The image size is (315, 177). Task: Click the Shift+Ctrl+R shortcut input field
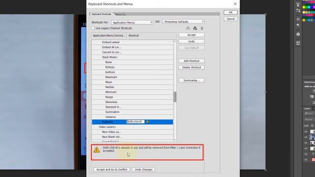point(135,121)
